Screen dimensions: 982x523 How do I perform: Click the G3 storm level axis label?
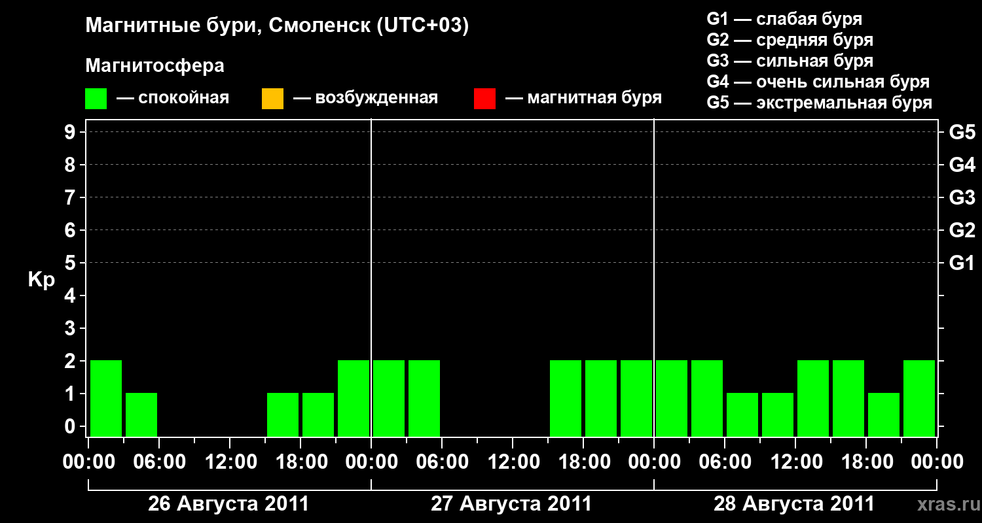962,197
